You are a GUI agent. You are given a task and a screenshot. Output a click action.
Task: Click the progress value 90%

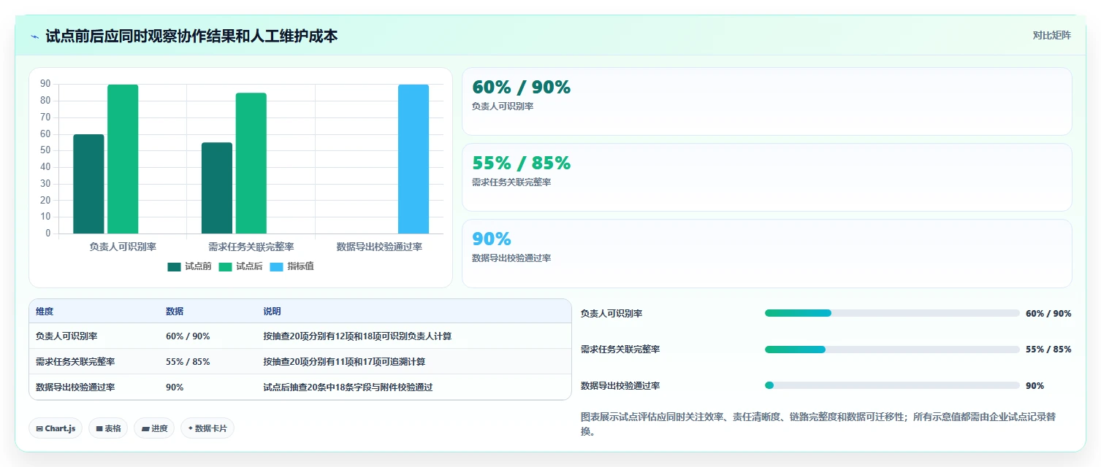point(1035,385)
